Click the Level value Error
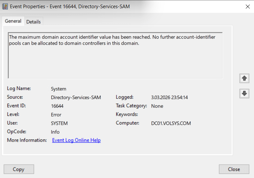The width and height of the screenshot is (254, 178). [x=56, y=115]
